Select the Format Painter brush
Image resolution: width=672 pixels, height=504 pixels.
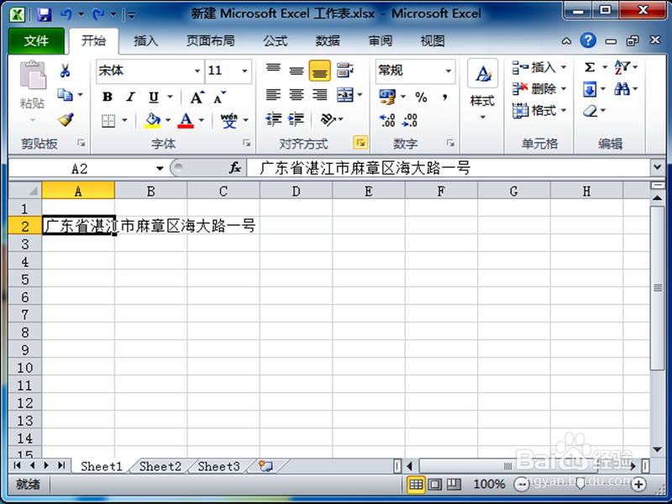(66, 119)
